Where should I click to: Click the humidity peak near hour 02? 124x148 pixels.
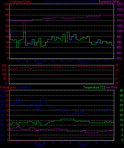pos(18,98)
